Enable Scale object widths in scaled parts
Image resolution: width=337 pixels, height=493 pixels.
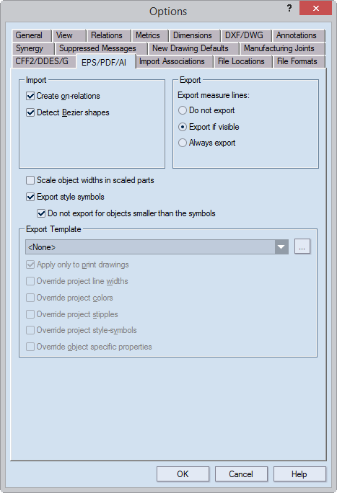pyautogui.click(x=30, y=180)
